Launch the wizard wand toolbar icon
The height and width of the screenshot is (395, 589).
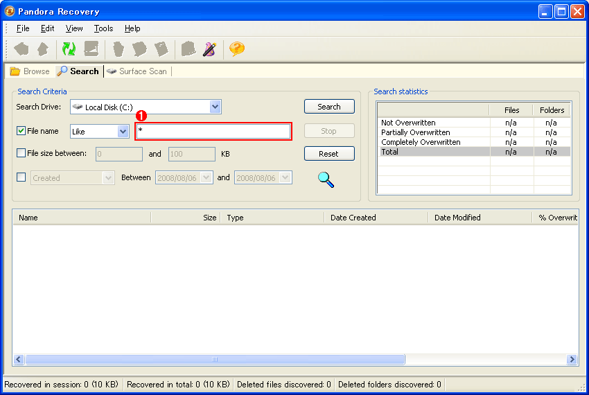(209, 49)
